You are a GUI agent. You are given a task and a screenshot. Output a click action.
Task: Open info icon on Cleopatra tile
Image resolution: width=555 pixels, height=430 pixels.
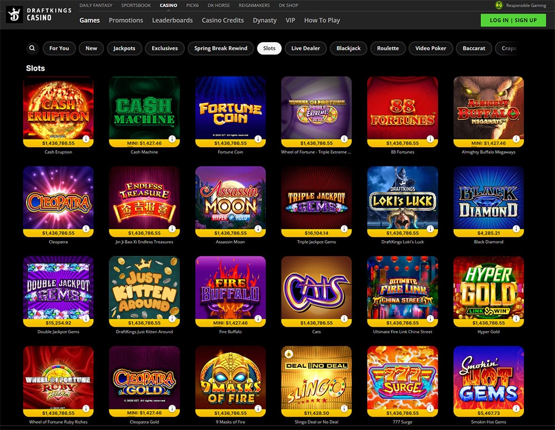(x=86, y=229)
